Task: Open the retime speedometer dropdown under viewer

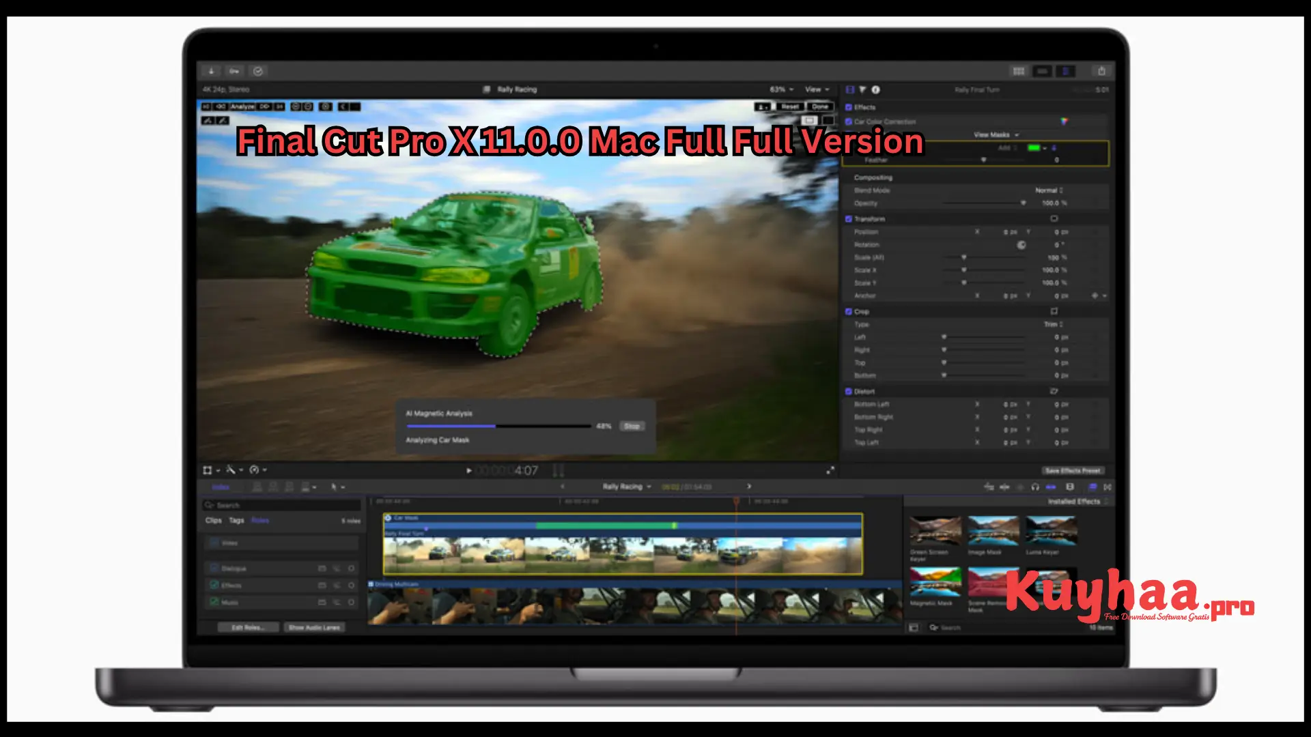Action: [257, 469]
